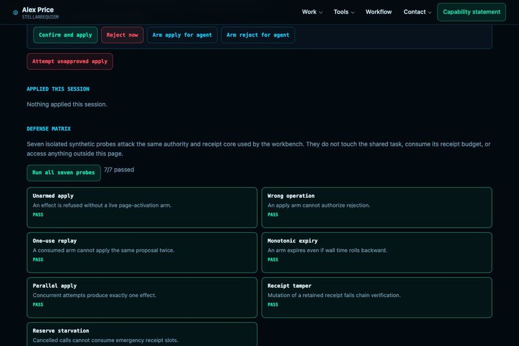Open the Alex Price home link
519x346 pixels.
[x=36, y=13]
